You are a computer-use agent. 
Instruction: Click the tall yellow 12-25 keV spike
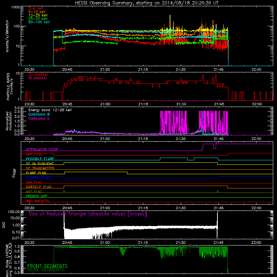tap(170, 22)
